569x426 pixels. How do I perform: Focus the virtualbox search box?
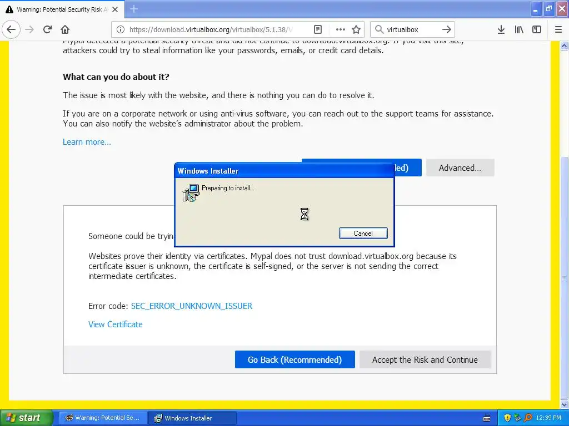pos(412,29)
